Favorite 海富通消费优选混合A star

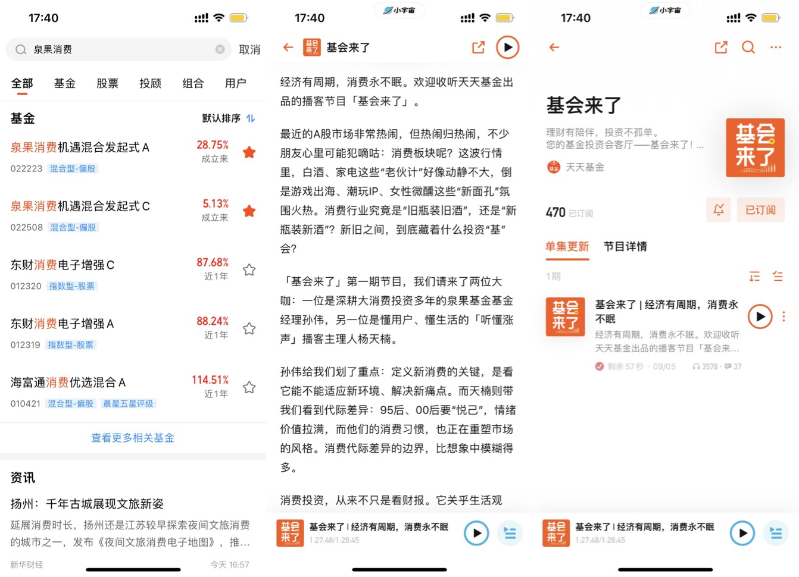click(249, 388)
